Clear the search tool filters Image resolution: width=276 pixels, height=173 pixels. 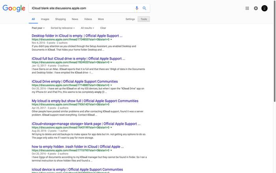point(103,28)
